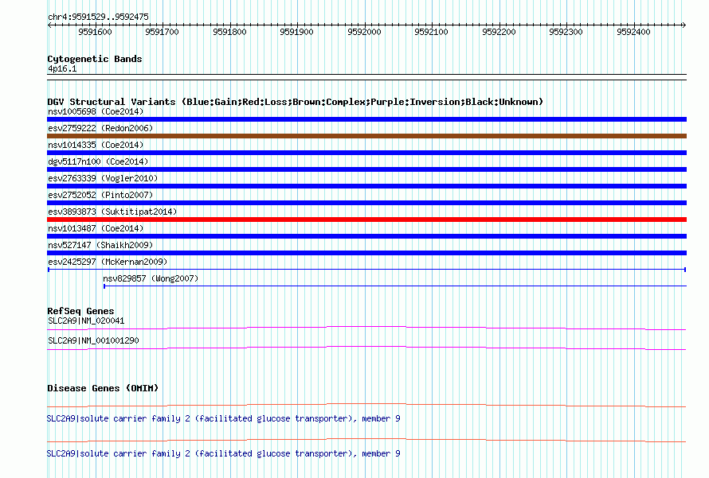Viewport: 709px width, 478px height.
Task: Open variant esv3893873 (Suktitipat2014) label
Action: click(112, 212)
